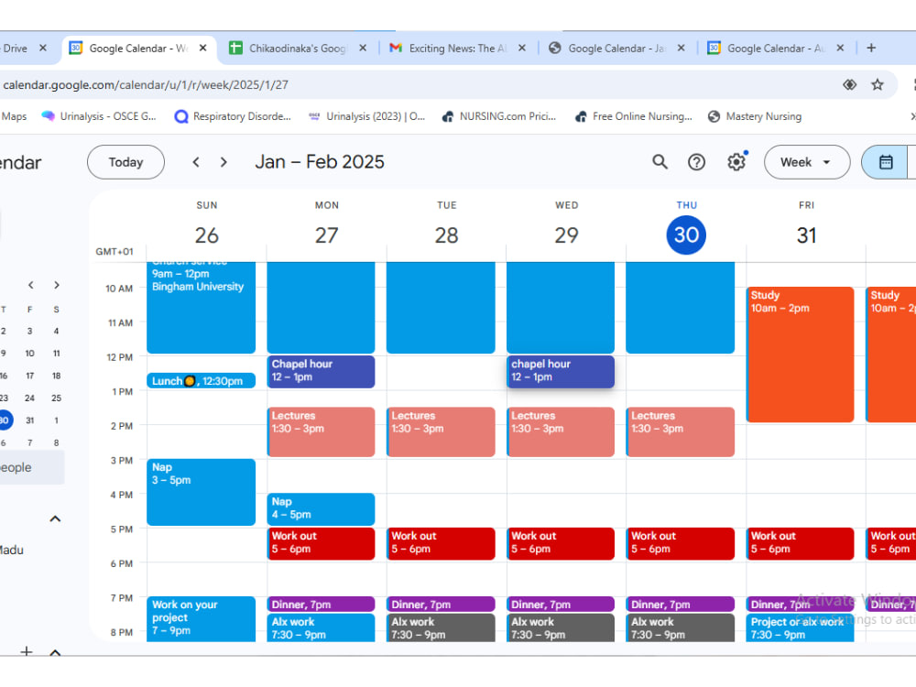
Task: Open Thursday Lectures 1:30 – 3pm event
Action: coord(680,431)
